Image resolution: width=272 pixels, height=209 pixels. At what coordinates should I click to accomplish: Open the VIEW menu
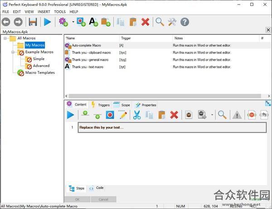(29, 12)
